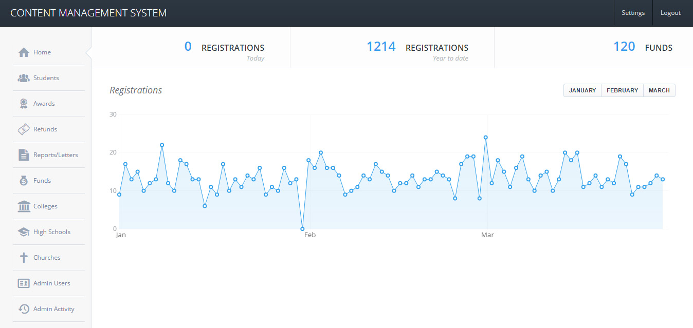693x328 pixels.
Task: Click the High Schools graduation cap icon
Action: 24,232
